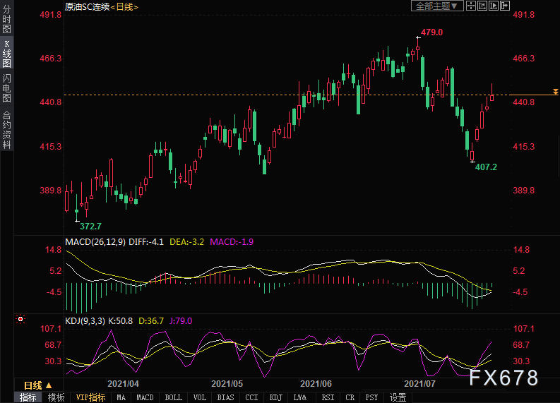
Task: Click the chart playback icon
Action: 494,6
